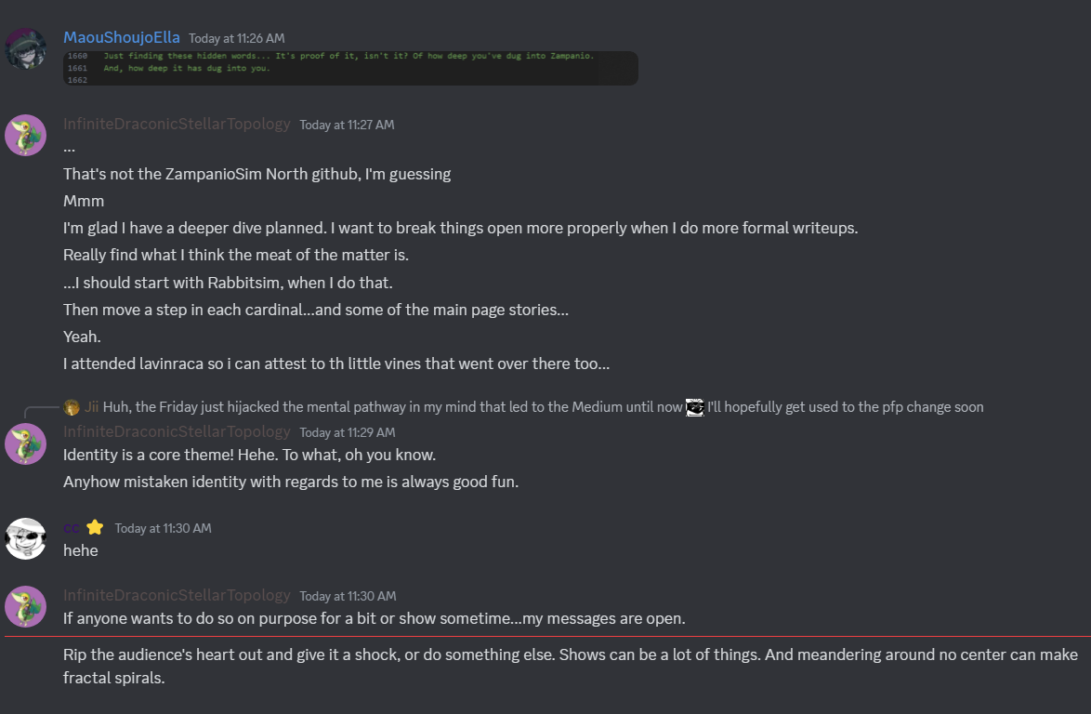
Task: Click the avatar beside the 11:29 AM message
Action: (x=26, y=443)
